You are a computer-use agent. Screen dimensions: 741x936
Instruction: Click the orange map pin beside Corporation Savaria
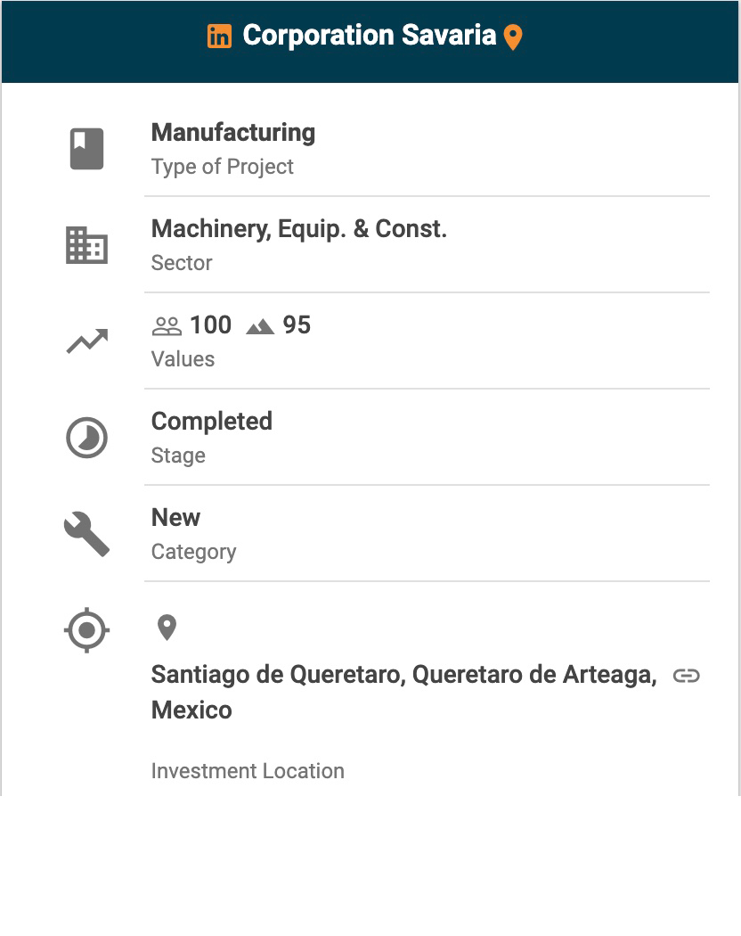tap(513, 37)
